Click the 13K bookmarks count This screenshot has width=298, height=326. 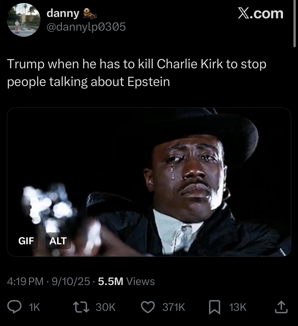(x=238, y=307)
